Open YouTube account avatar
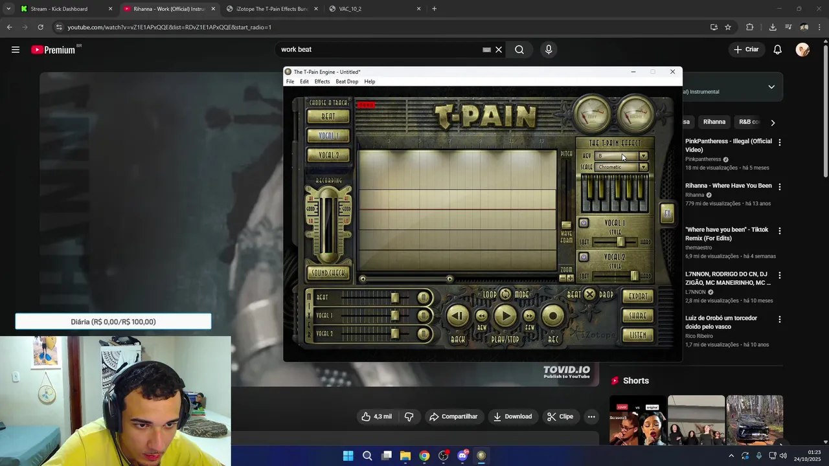This screenshot has width=829, height=466. (803, 50)
